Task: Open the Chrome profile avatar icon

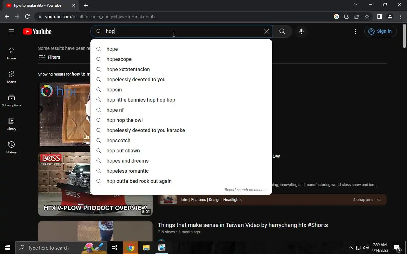Action: tap(390, 17)
